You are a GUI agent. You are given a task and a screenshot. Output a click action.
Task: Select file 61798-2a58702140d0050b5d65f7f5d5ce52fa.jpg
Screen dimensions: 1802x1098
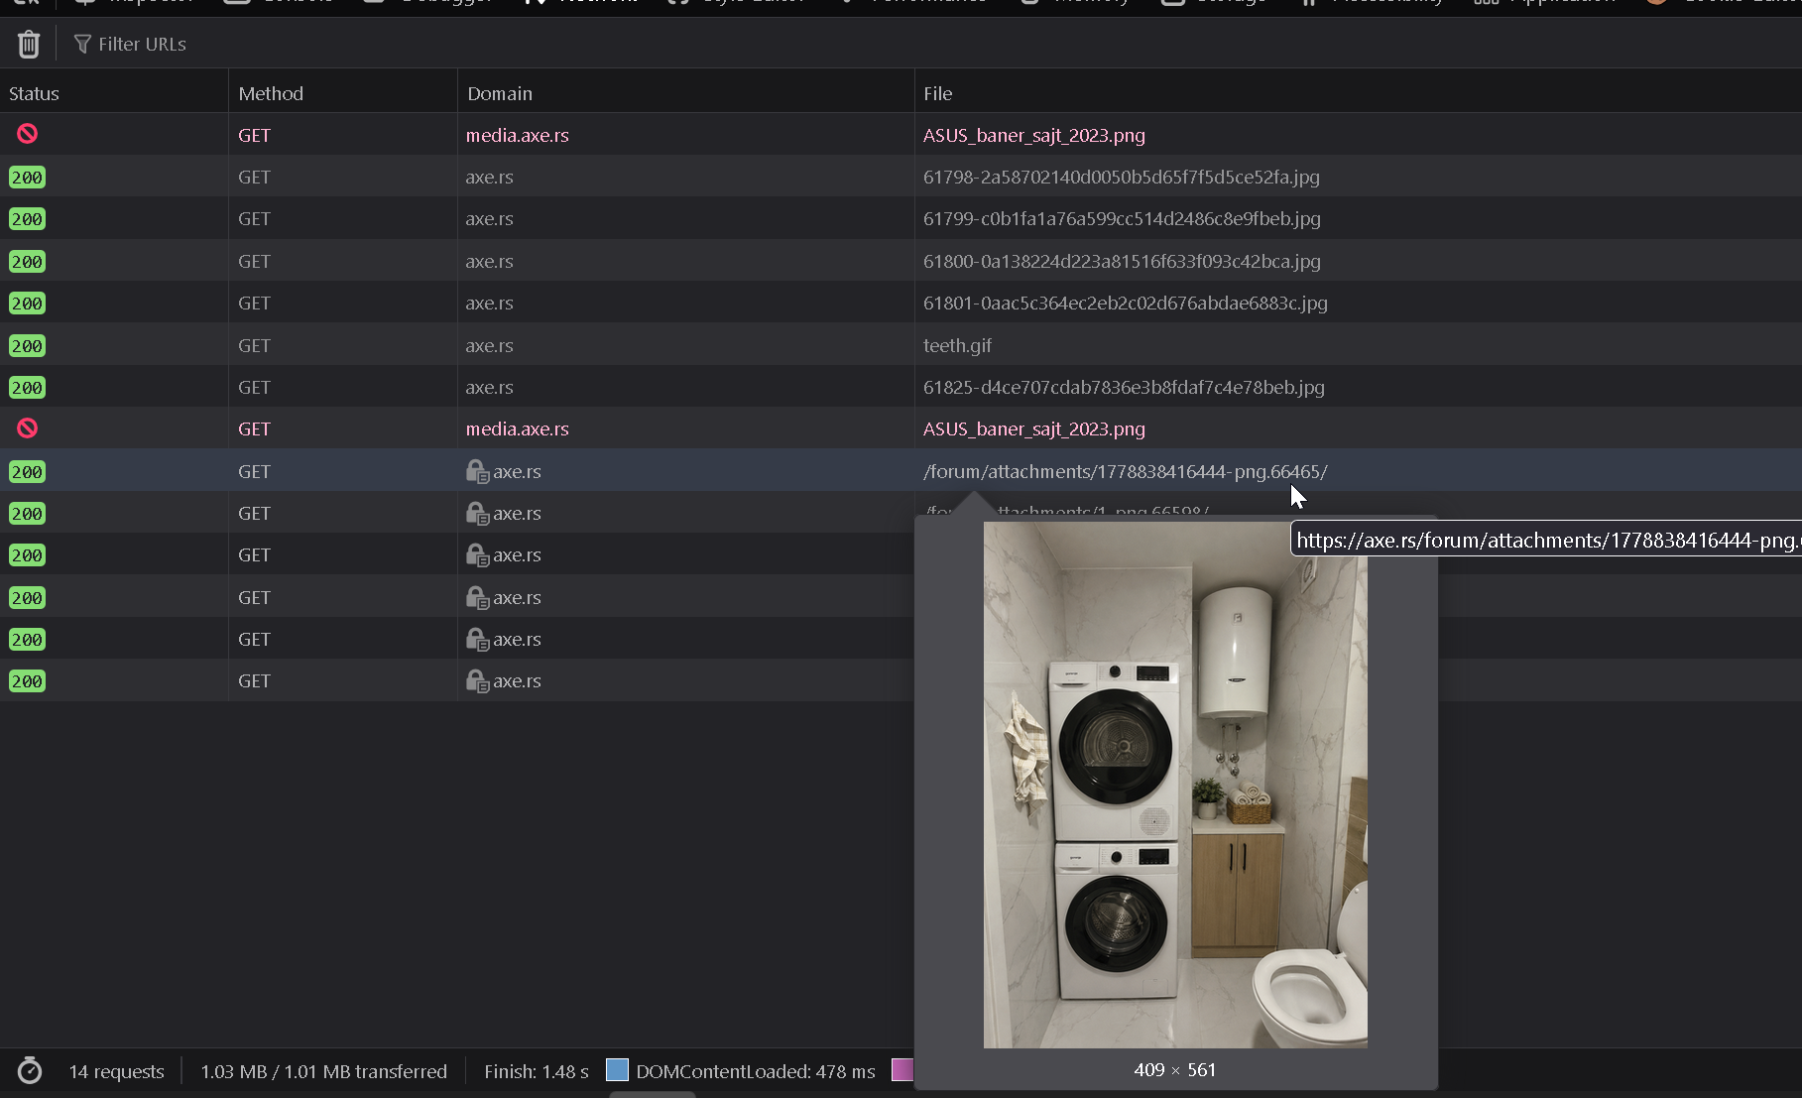(1121, 177)
